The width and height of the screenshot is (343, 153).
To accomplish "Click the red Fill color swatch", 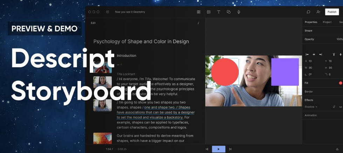I will [x=340, y=83].
